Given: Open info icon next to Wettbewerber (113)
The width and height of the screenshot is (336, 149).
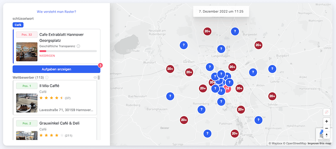Looking at the screenshot, I should pos(47,77).
